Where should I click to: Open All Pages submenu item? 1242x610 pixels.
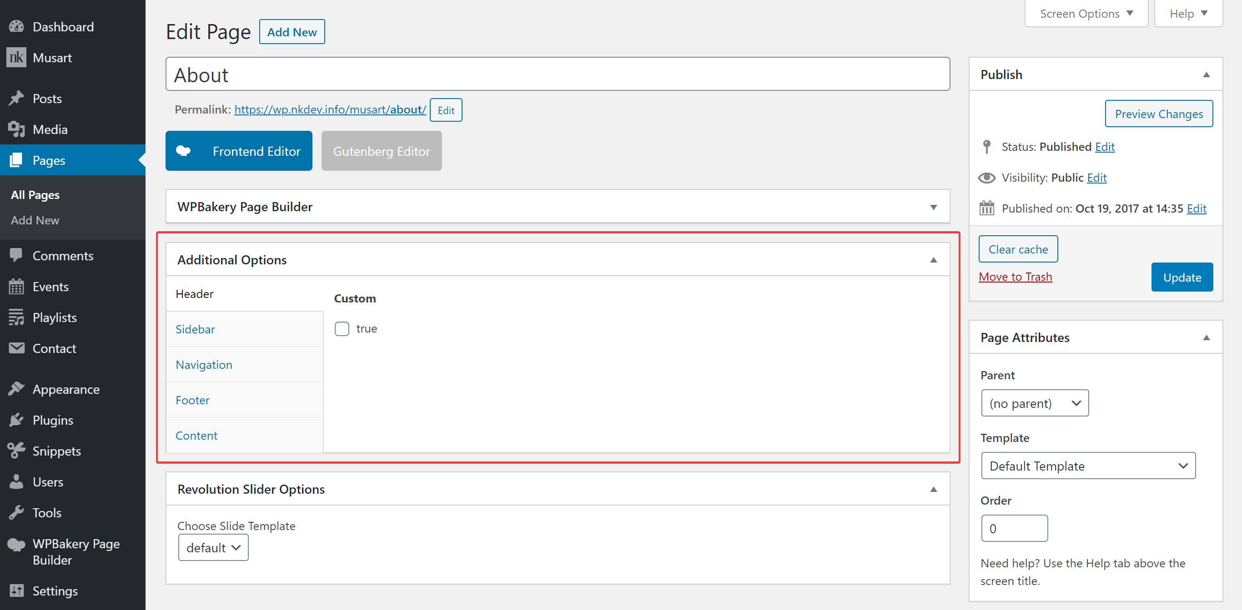coord(35,194)
